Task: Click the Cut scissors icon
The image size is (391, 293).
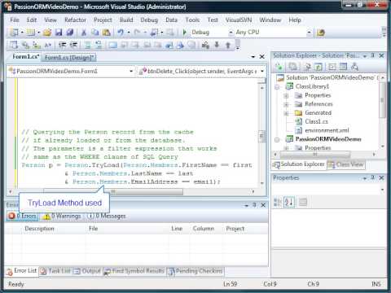Action: coord(84,33)
